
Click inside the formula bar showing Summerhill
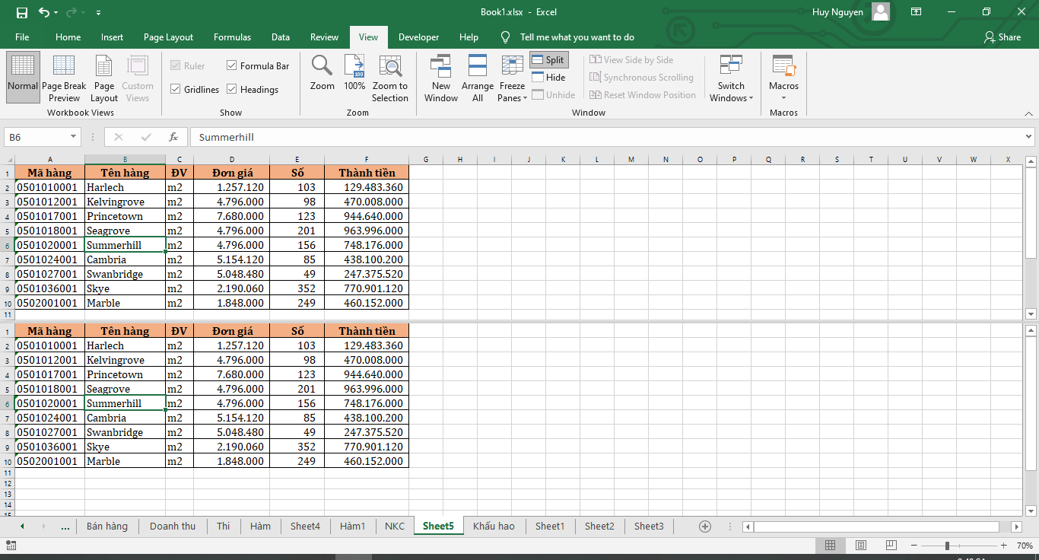(532, 137)
